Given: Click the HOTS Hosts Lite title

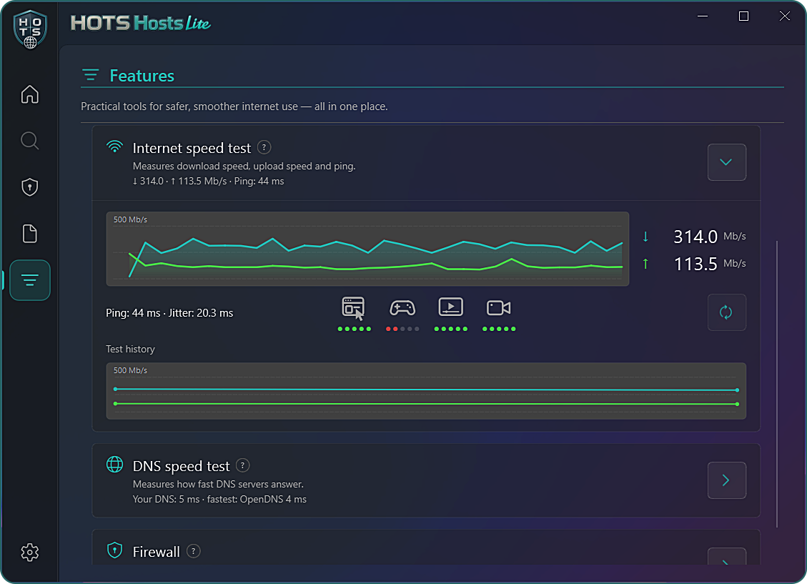Looking at the screenshot, I should click(141, 23).
